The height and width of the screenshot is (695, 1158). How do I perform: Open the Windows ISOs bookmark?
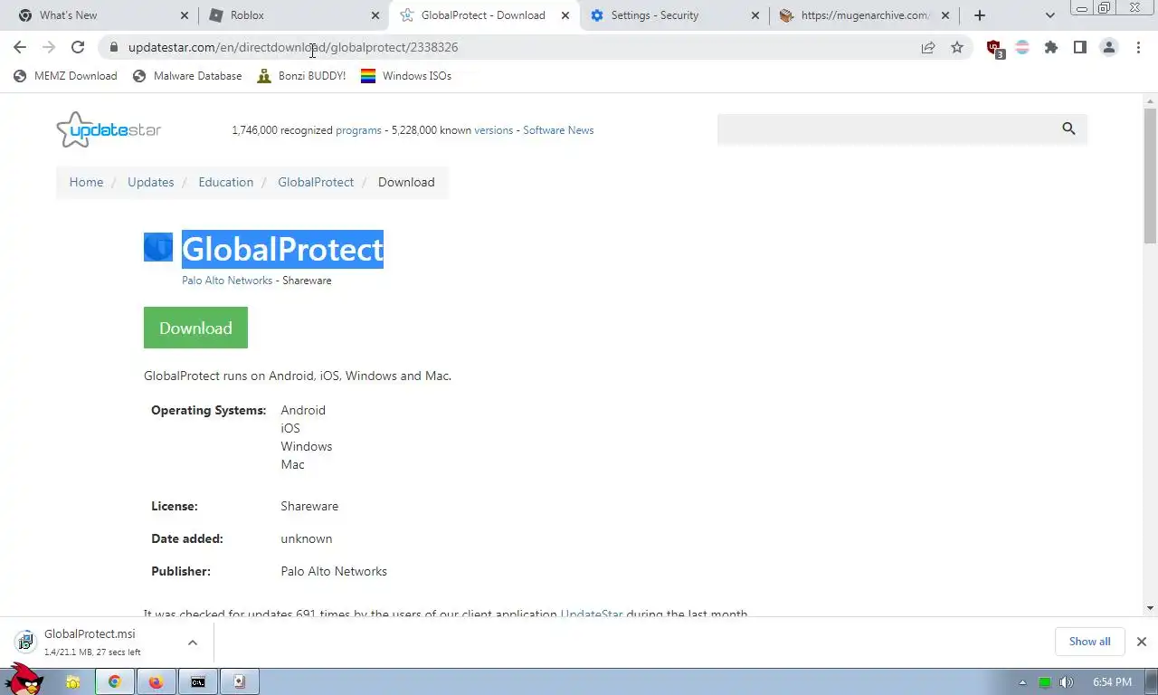coord(406,76)
